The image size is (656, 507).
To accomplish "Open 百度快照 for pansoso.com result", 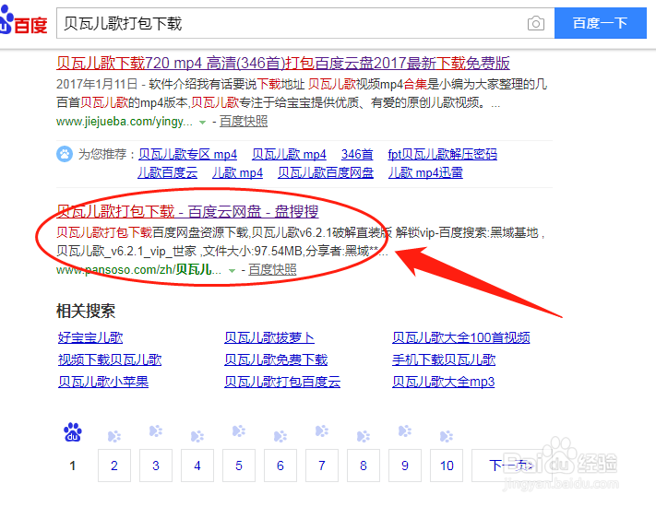I will [272, 269].
